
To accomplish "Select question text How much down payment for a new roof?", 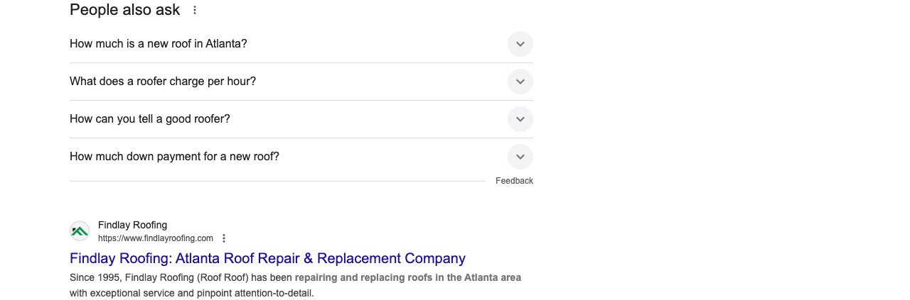I will pyautogui.click(x=174, y=156).
